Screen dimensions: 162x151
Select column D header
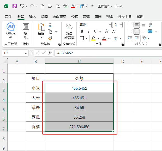point(123,62)
